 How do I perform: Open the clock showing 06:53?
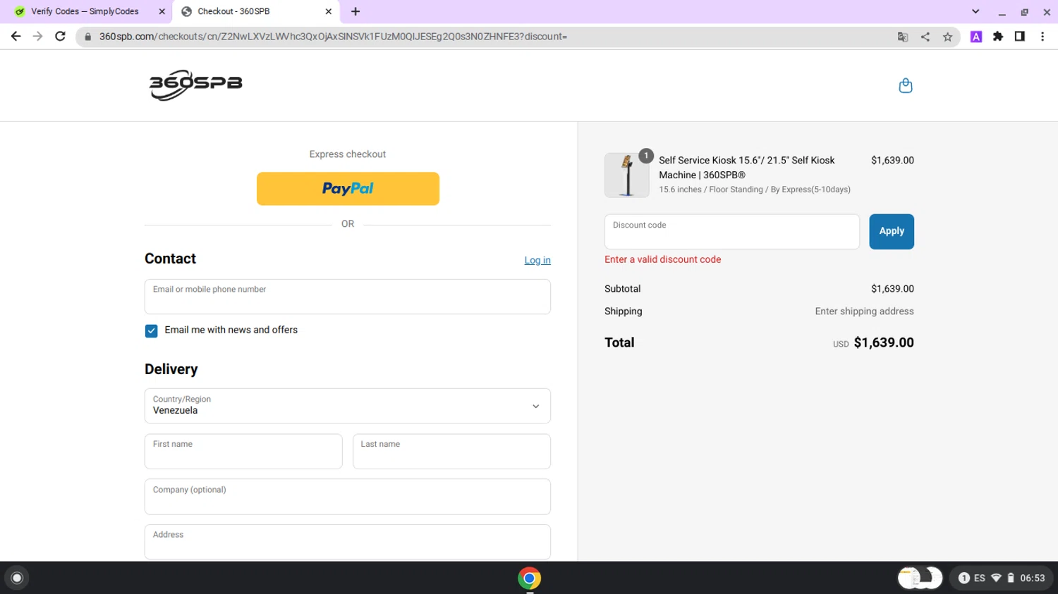tap(1033, 578)
